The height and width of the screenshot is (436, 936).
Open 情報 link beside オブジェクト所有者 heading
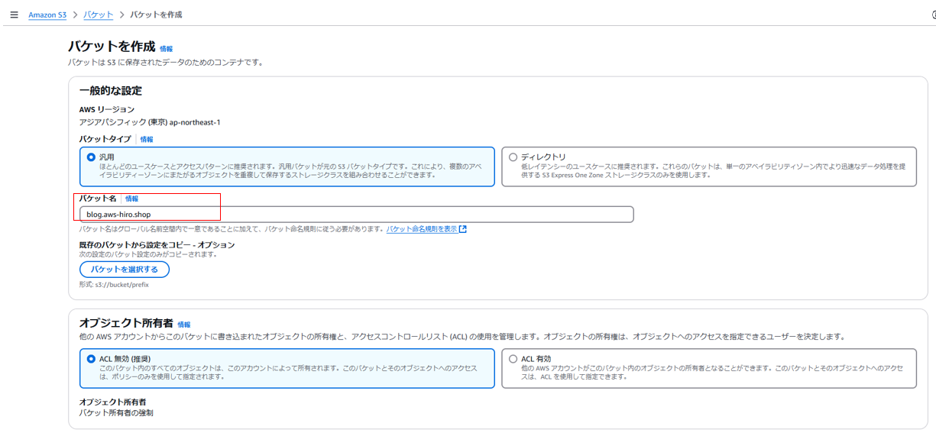point(184,325)
